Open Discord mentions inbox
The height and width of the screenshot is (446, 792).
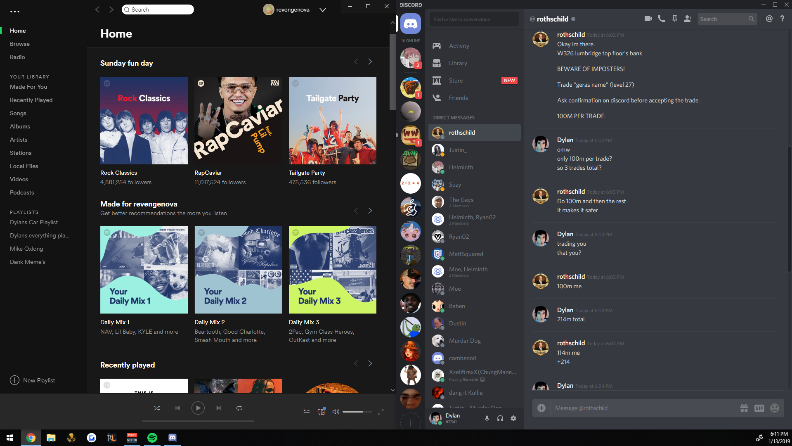click(769, 19)
